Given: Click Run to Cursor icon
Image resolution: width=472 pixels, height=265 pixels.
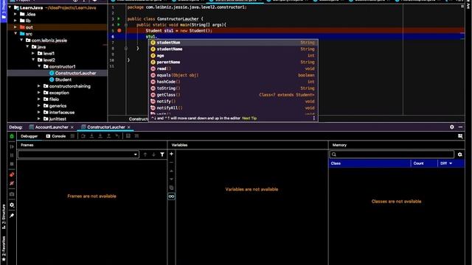Looking at the screenshot, I should pos(117,136).
